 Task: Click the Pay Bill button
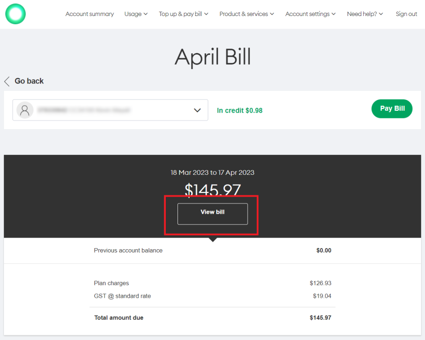point(392,108)
